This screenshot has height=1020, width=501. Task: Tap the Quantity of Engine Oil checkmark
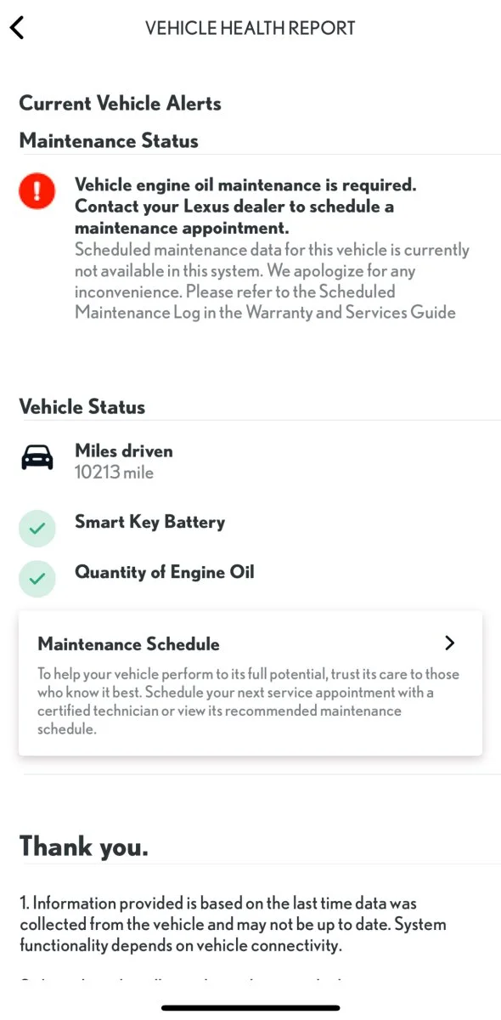point(37,579)
